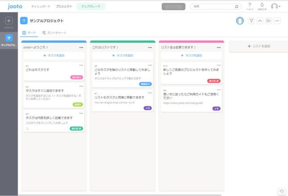Open ellipsis menu of リスト名は変更できます list
The width and height of the screenshot is (288, 196).
219,47
